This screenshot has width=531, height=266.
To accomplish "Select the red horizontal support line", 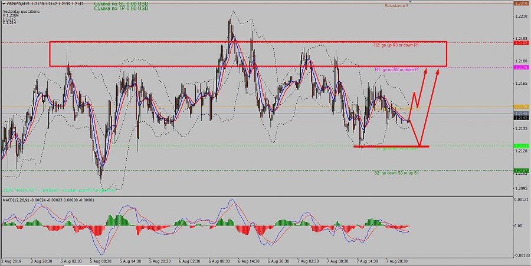I will click(x=391, y=146).
